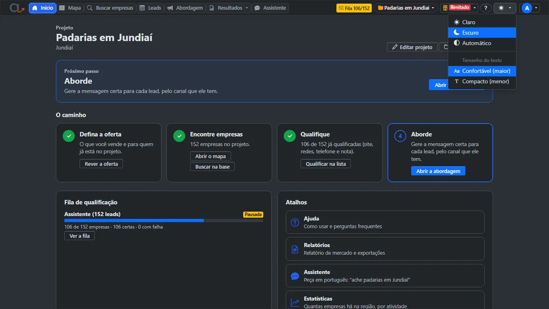Click the question mark help button
549x309 pixels.
(x=486, y=8)
